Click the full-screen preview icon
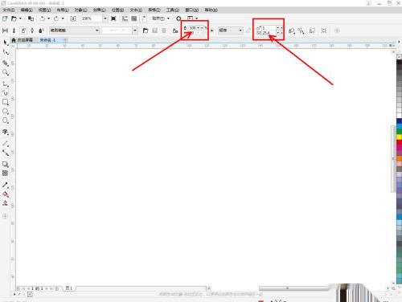 tap(113, 18)
